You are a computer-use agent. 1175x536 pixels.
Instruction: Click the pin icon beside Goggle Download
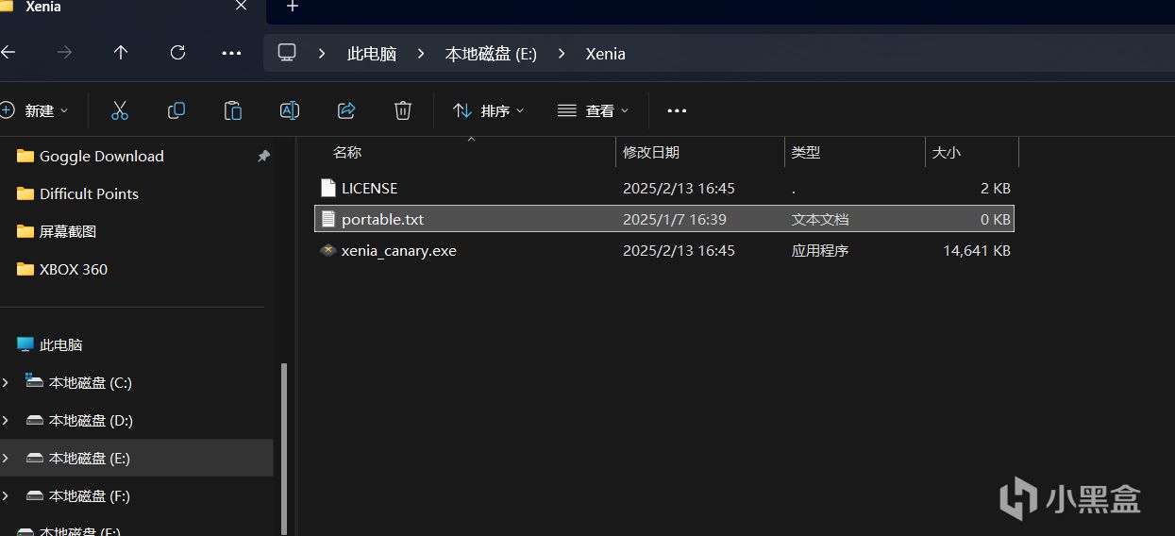pyautogui.click(x=263, y=157)
